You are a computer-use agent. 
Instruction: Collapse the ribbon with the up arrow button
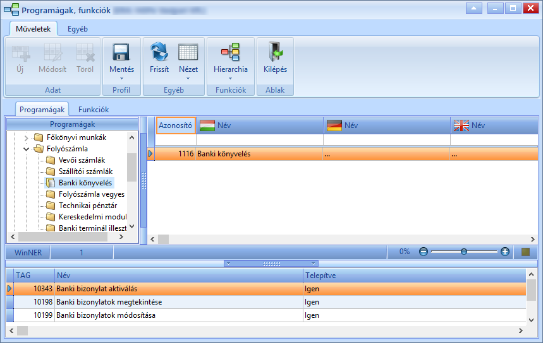tap(473, 8)
